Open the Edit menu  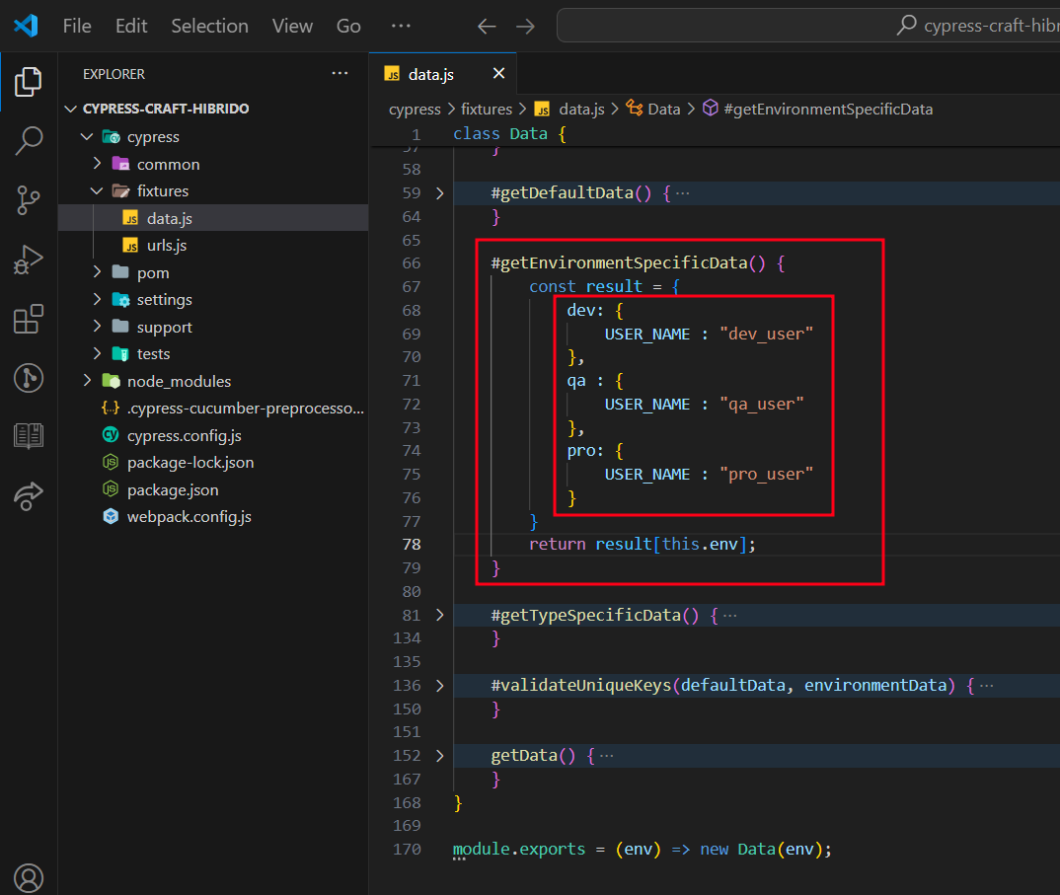(131, 26)
